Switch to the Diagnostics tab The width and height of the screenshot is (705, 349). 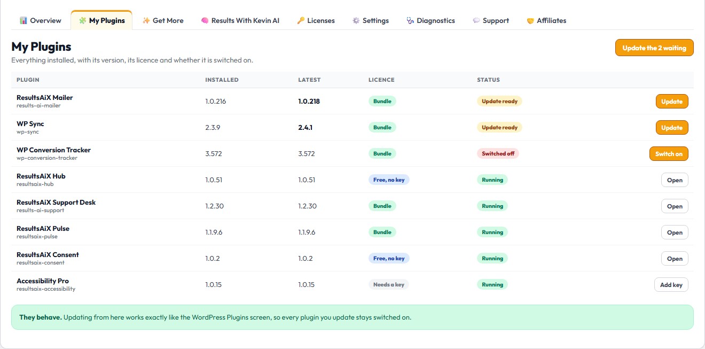[x=430, y=20]
